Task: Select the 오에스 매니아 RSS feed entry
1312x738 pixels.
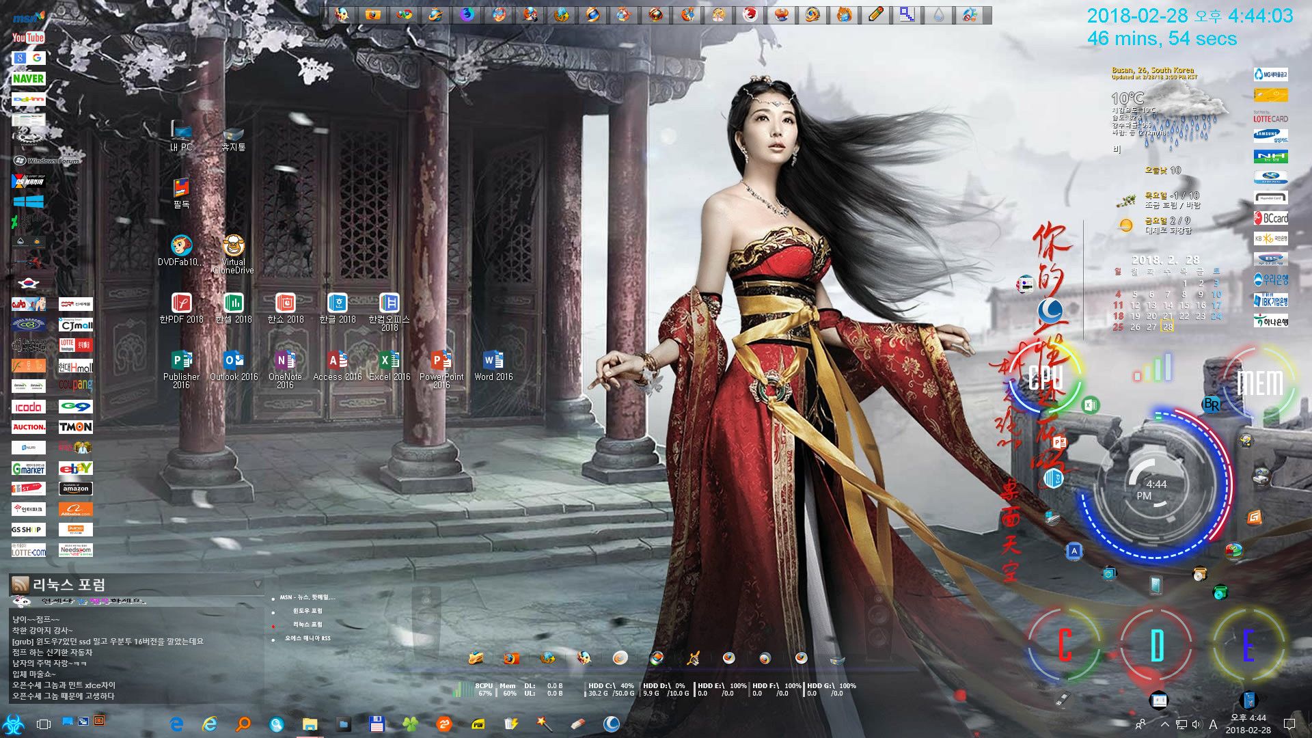Action: pos(307,638)
